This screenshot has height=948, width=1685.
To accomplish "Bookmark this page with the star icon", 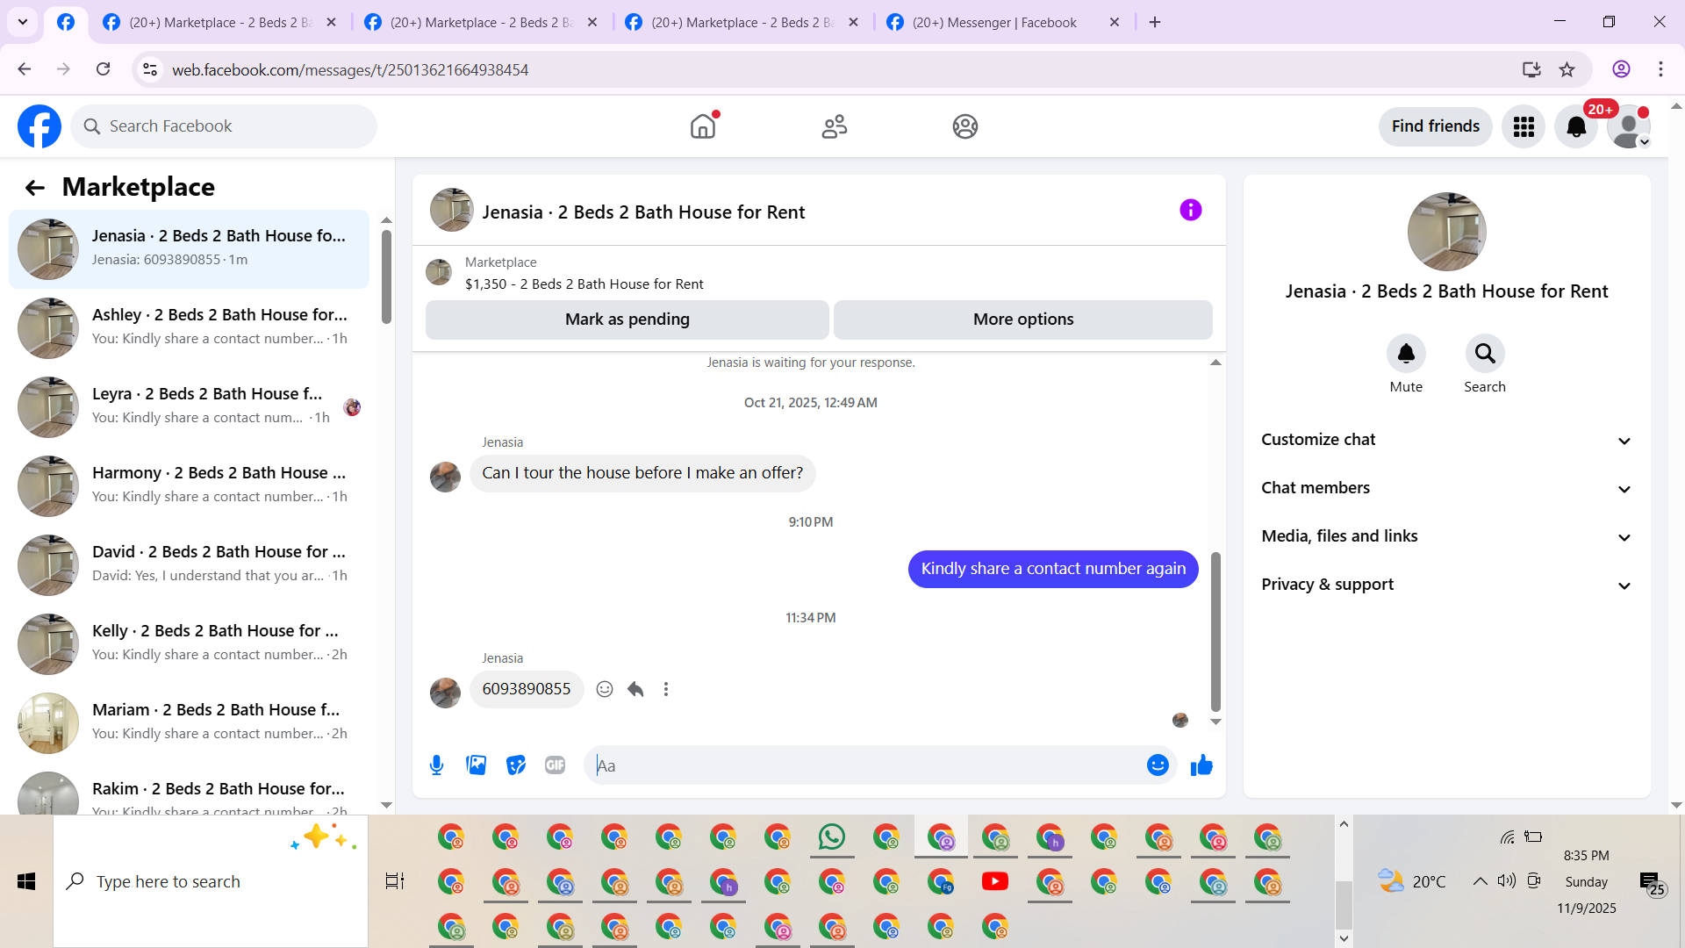I will click(x=1567, y=69).
